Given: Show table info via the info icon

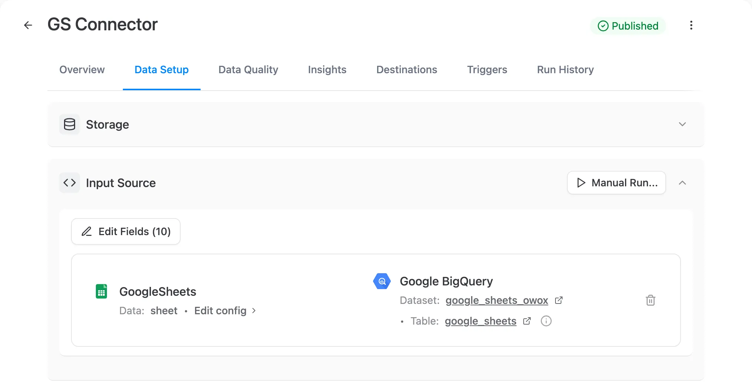Looking at the screenshot, I should point(546,321).
